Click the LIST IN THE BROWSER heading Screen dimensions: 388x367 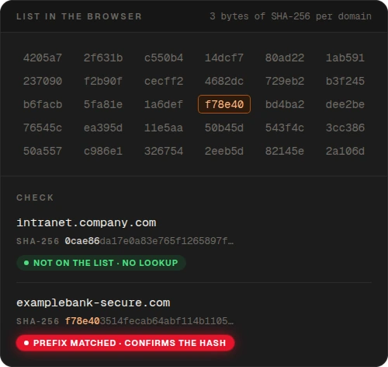79,16
